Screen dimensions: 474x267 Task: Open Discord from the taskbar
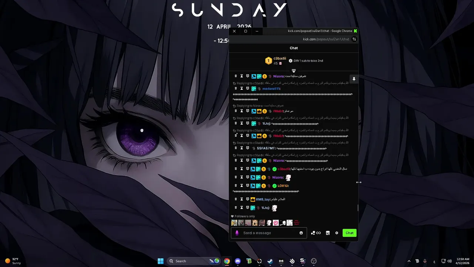(238, 261)
